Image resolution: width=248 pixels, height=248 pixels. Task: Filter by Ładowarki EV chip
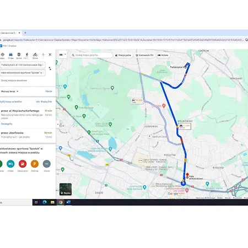tap(144, 55)
